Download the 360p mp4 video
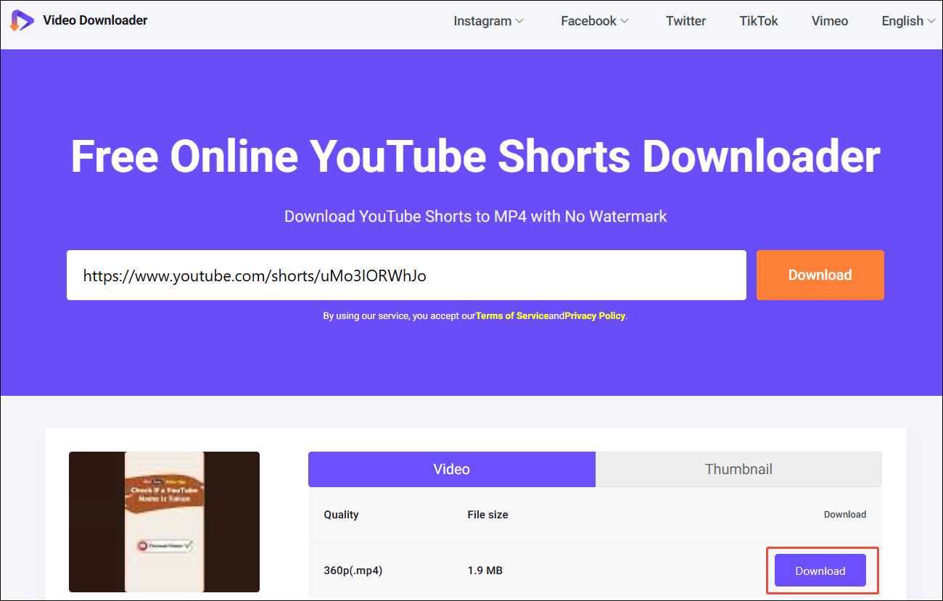 (820, 571)
